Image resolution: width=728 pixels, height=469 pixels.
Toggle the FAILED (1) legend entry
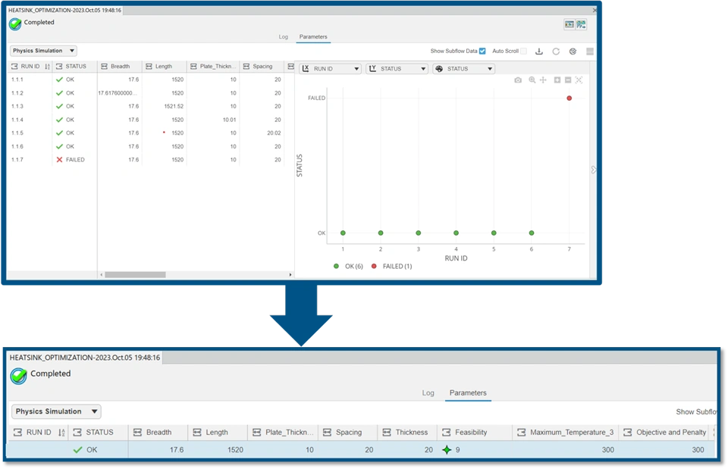click(x=391, y=266)
